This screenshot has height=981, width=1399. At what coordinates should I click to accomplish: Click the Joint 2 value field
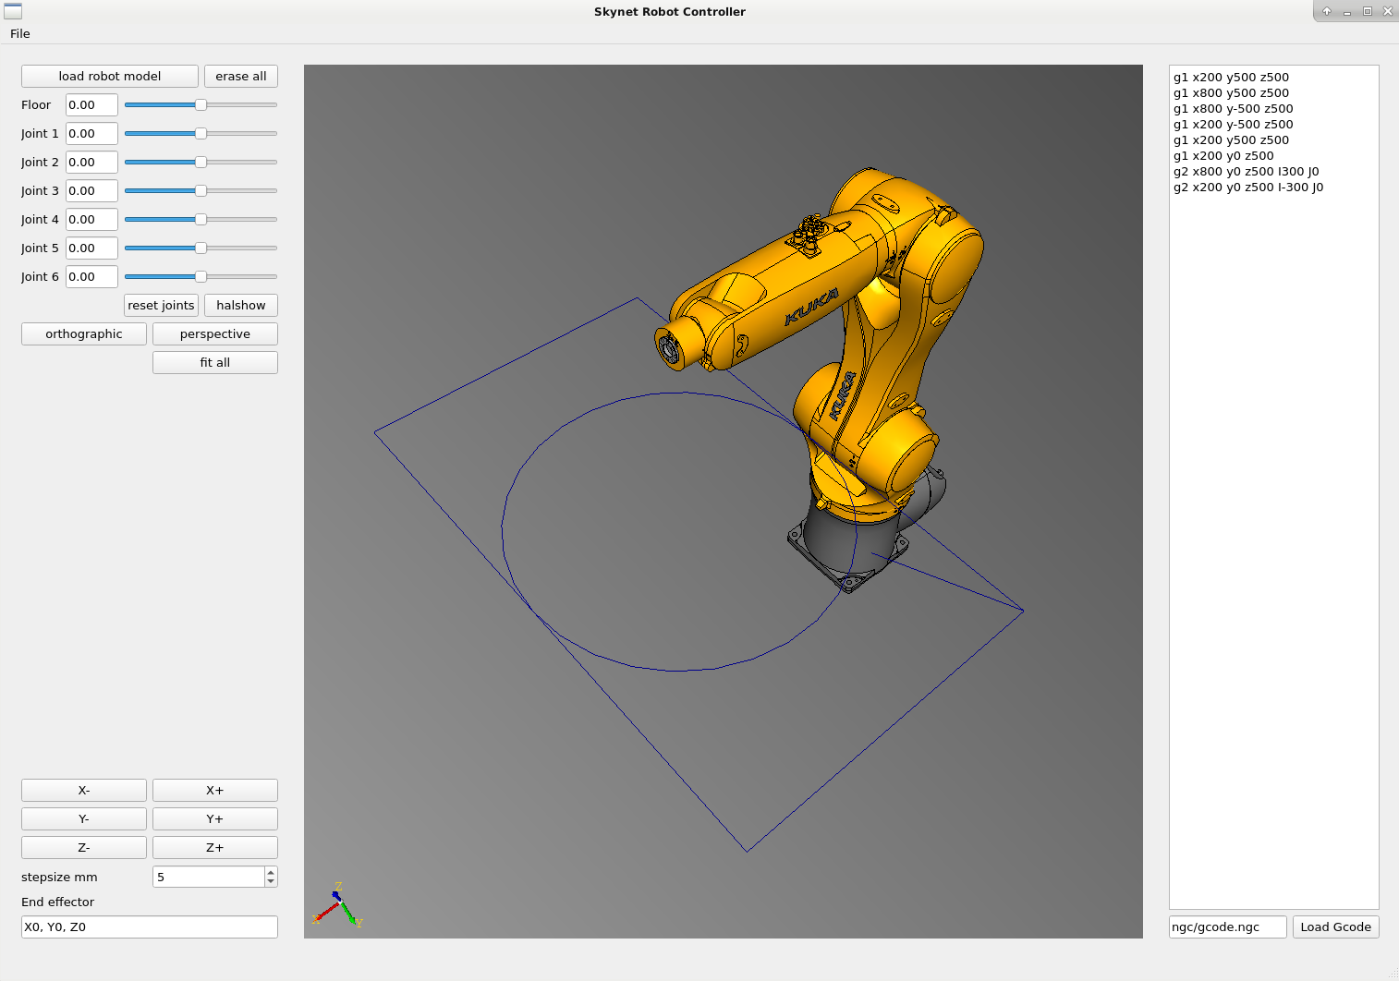(91, 163)
